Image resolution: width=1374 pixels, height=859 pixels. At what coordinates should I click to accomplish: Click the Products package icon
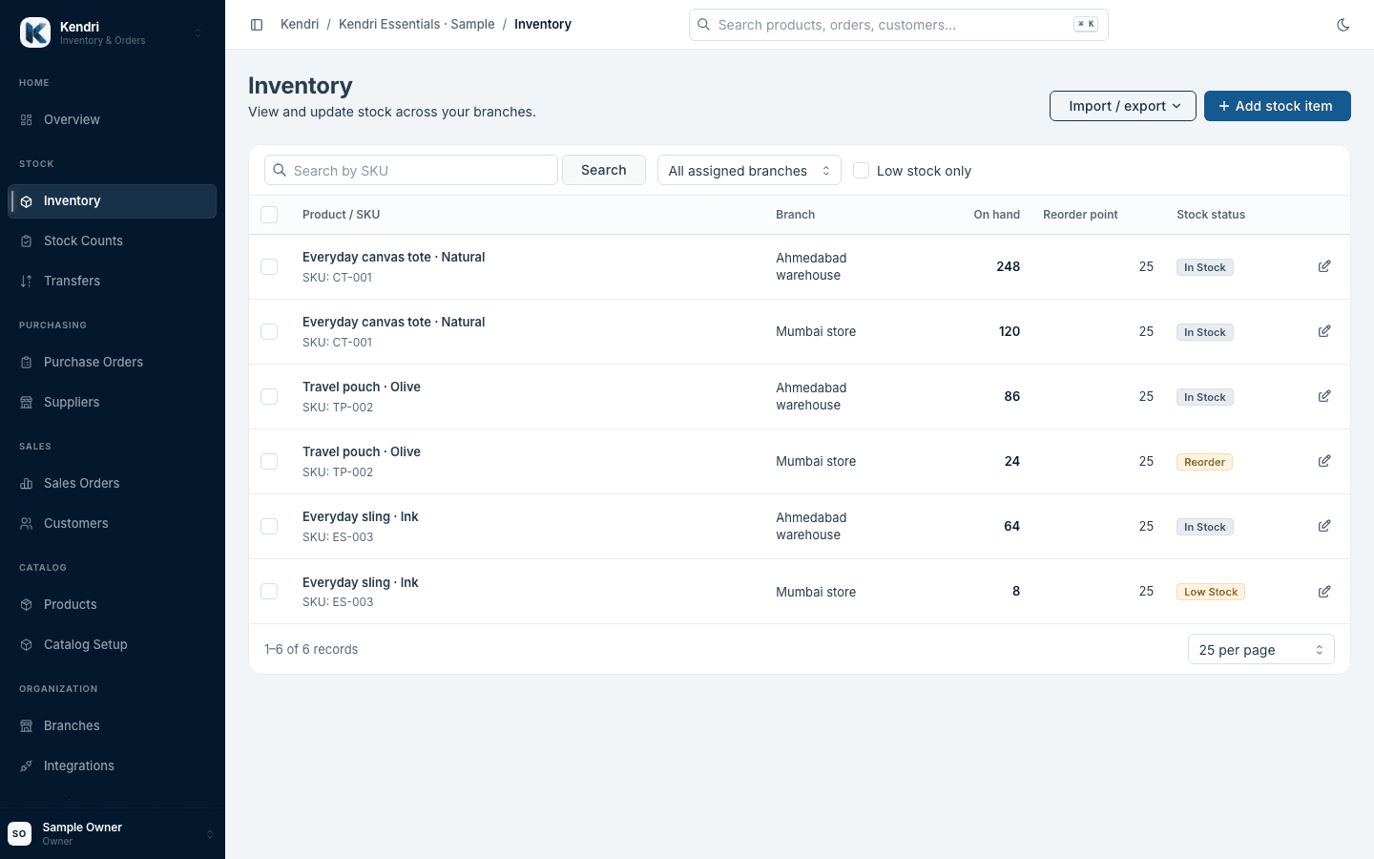pyautogui.click(x=27, y=605)
